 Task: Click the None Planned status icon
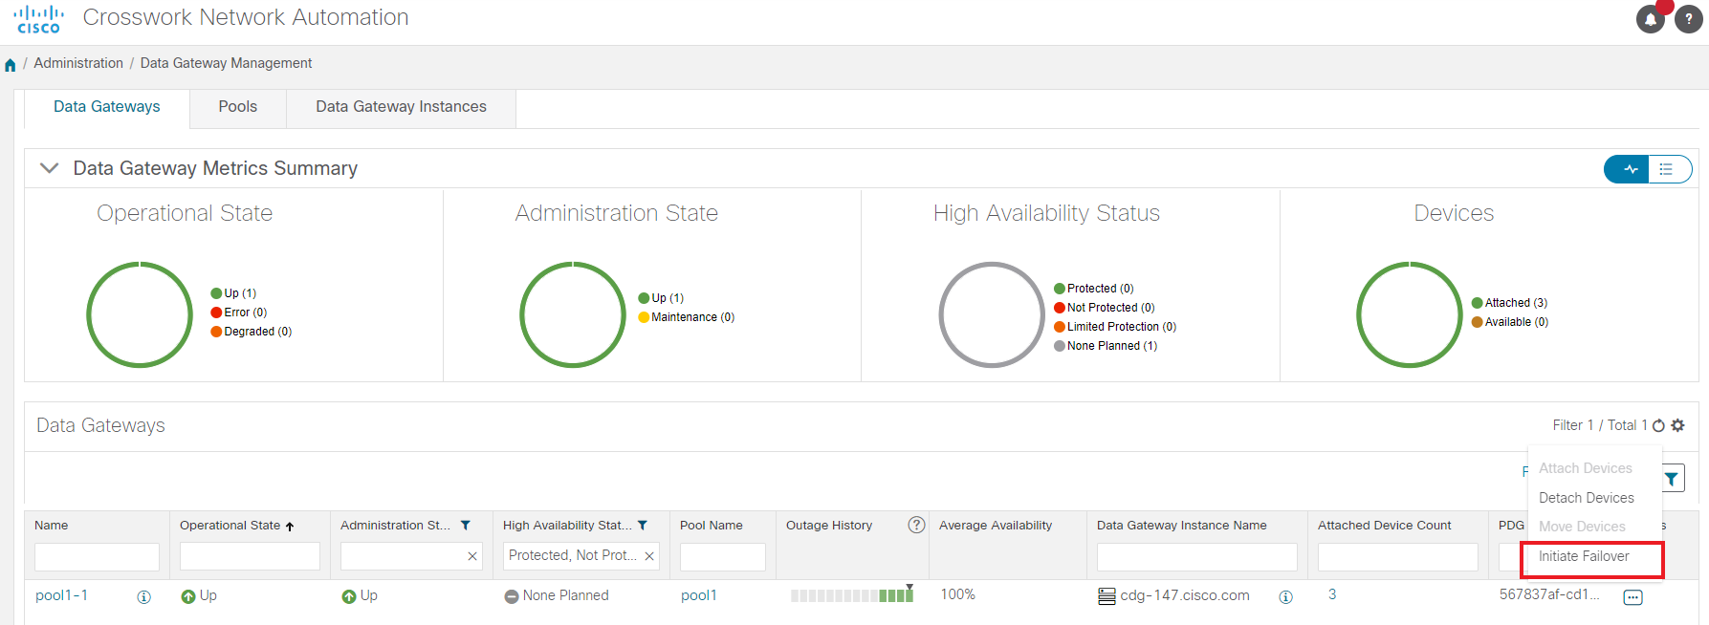coord(512,596)
